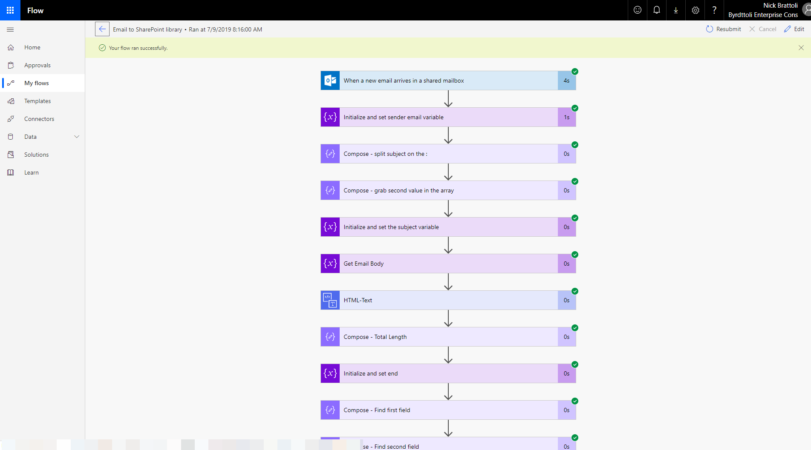The width and height of the screenshot is (811, 450).
Task: Click the Learn book icon
Action: pyautogui.click(x=11, y=172)
